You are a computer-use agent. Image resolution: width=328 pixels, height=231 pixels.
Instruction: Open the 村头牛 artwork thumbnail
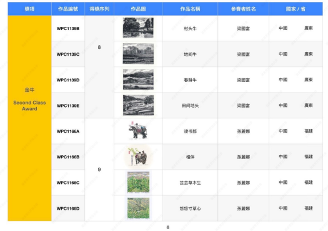[x=138, y=28]
